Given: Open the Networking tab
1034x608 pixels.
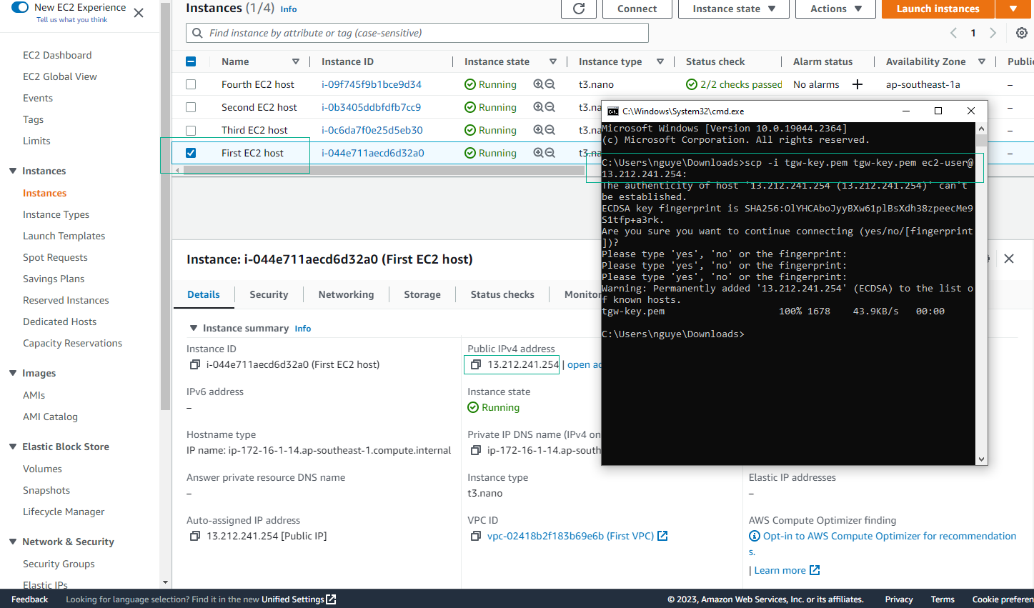Looking at the screenshot, I should click(x=346, y=294).
